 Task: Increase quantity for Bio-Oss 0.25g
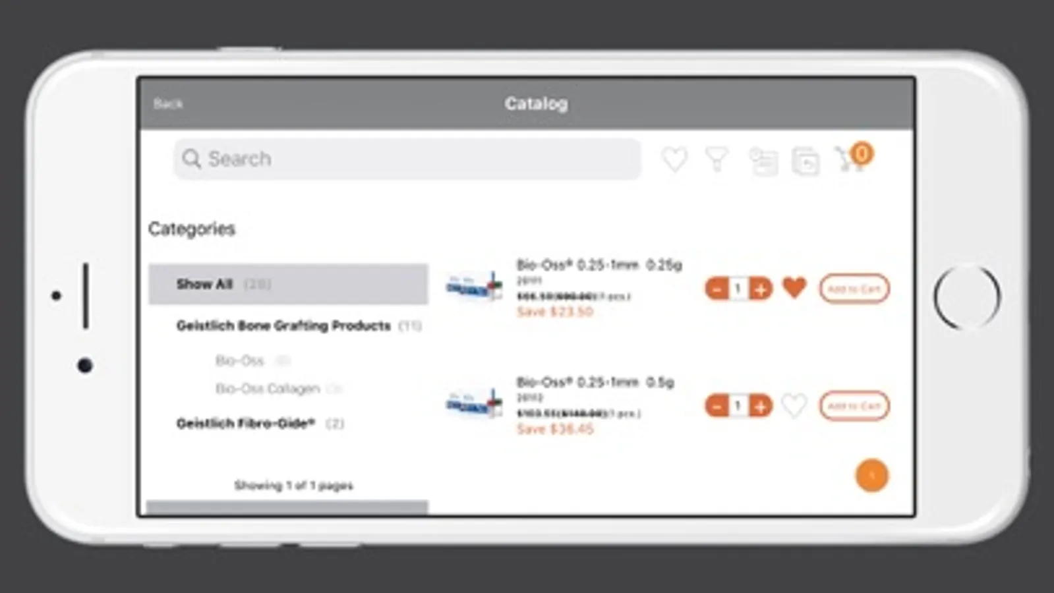[x=760, y=289]
